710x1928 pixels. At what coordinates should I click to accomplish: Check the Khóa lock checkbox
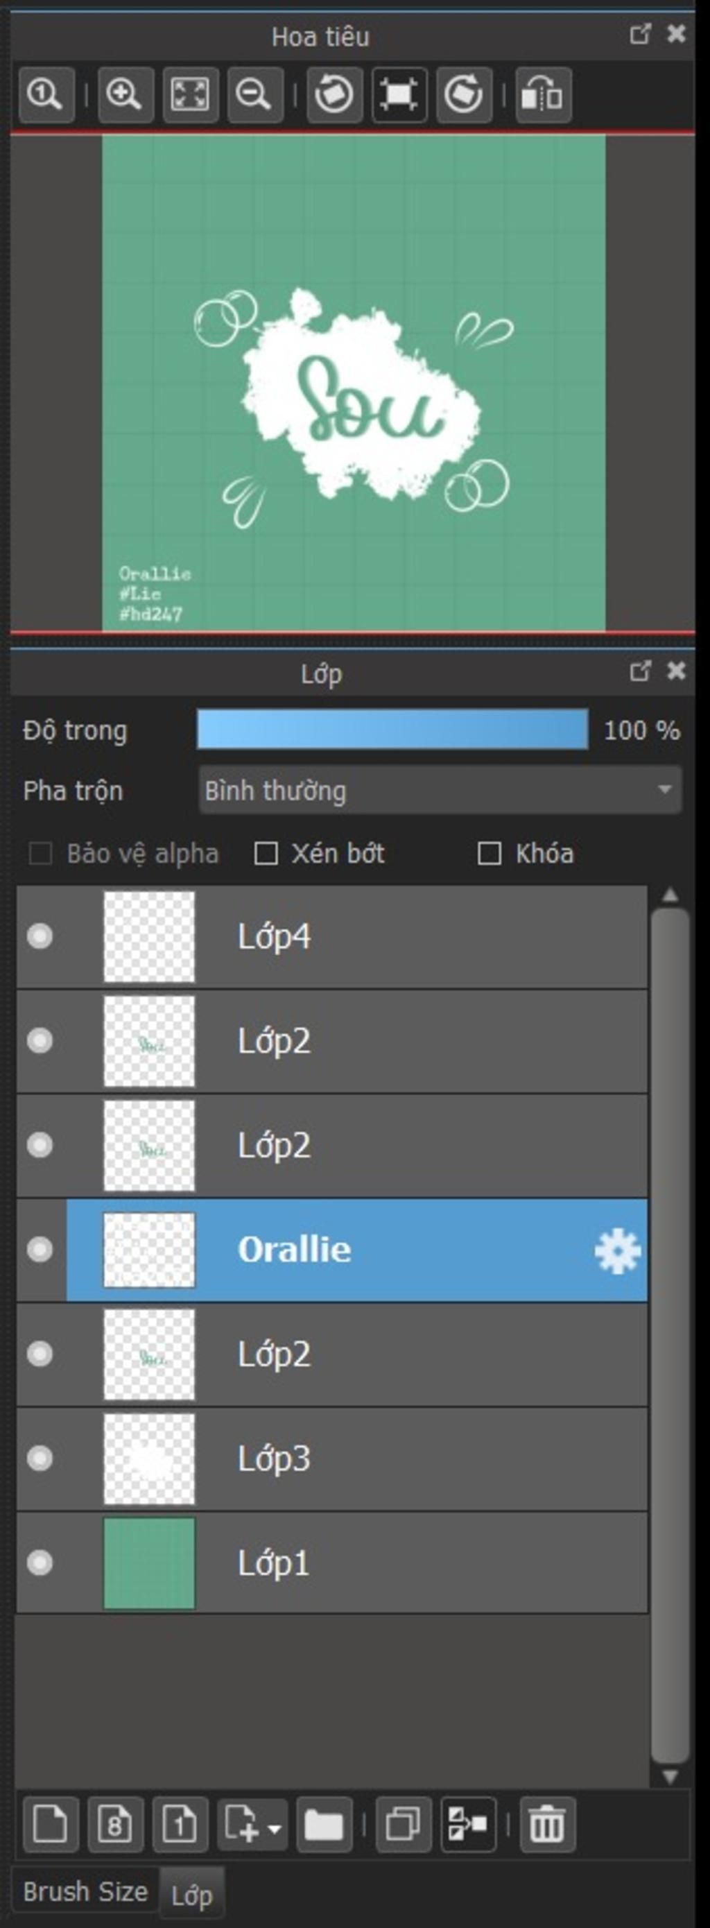coord(490,853)
